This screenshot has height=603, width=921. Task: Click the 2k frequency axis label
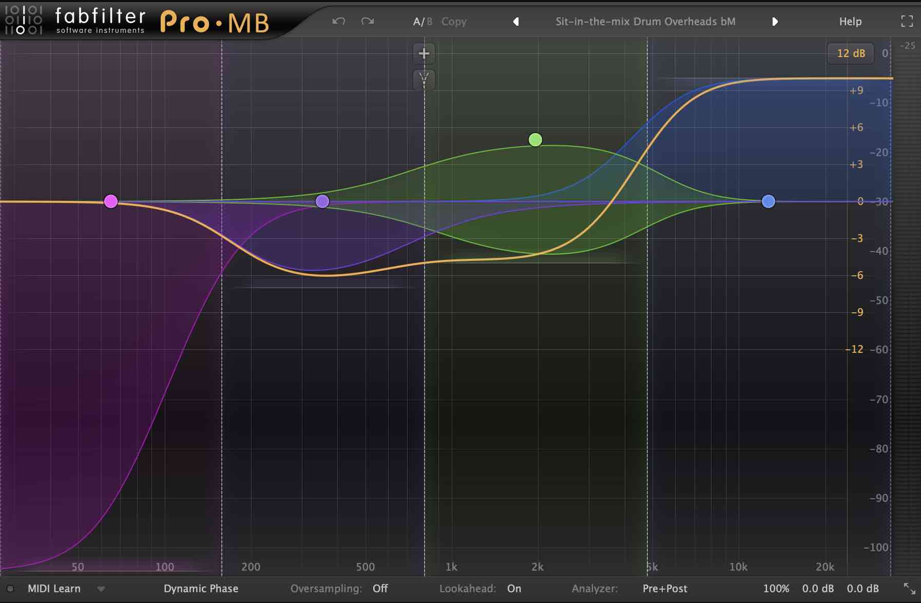pos(538,567)
